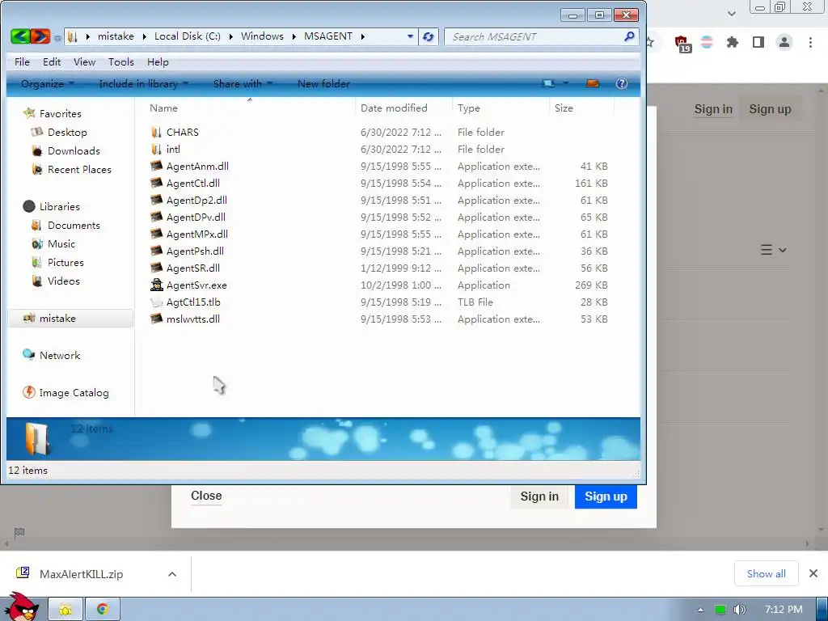Open the view options dropdown arrow

point(565,83)
